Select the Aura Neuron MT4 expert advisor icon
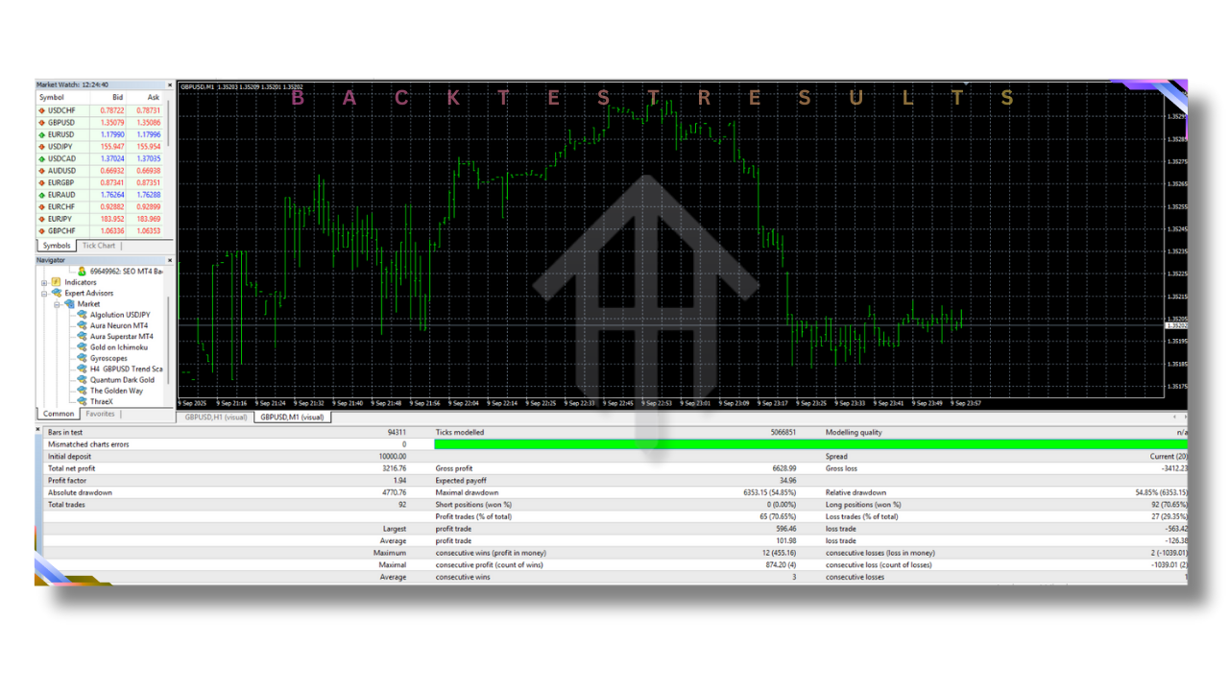Screen dimensions: 1229x691 click(83, 325)
